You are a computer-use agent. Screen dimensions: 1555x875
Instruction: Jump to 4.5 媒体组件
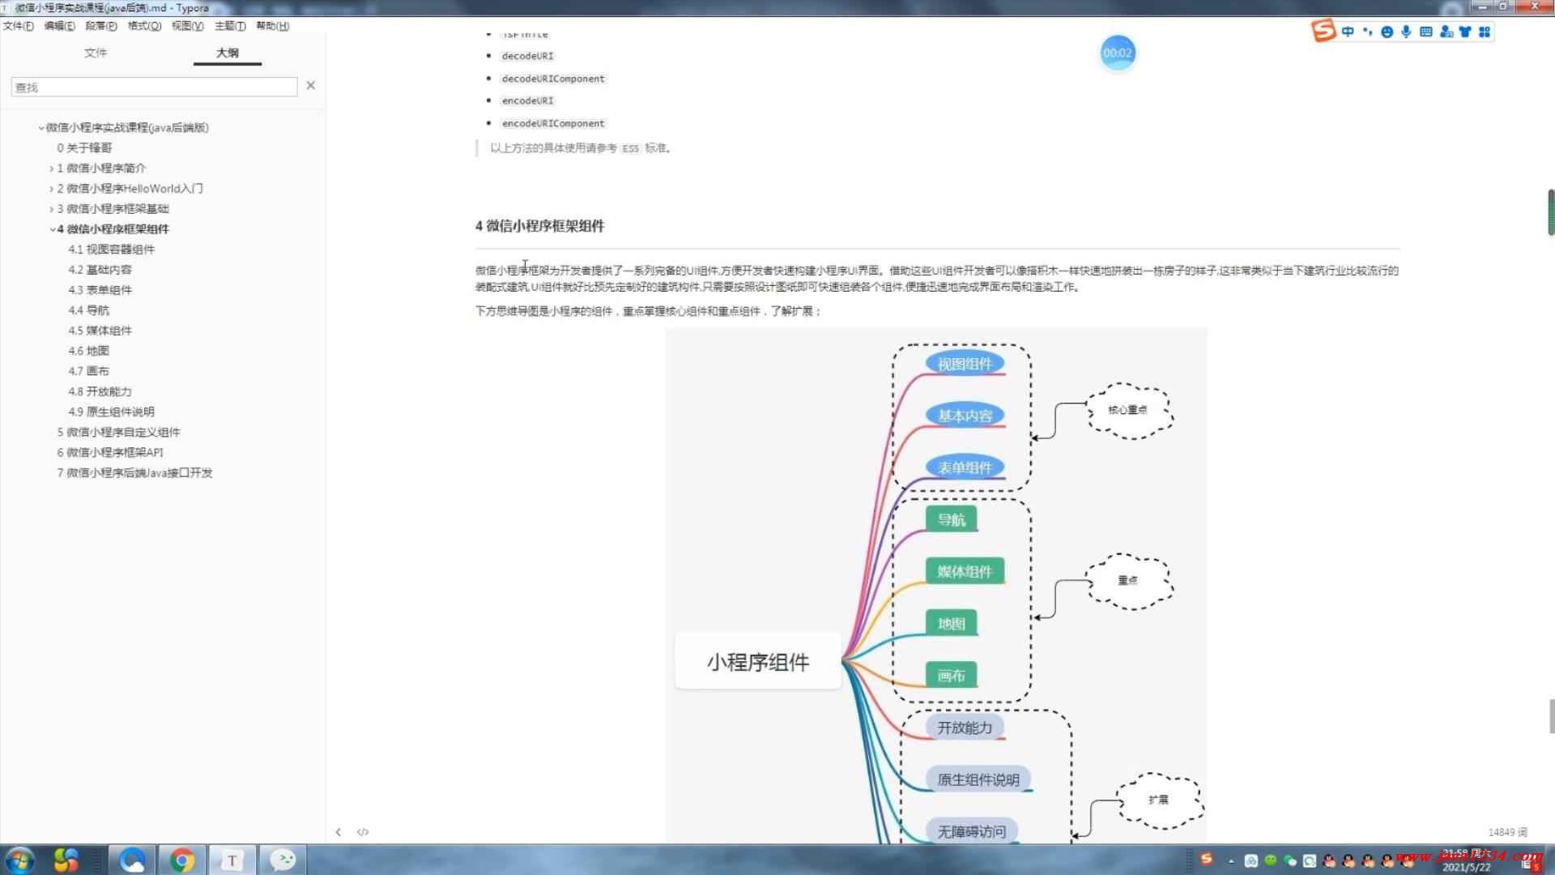tap(100, 331)
